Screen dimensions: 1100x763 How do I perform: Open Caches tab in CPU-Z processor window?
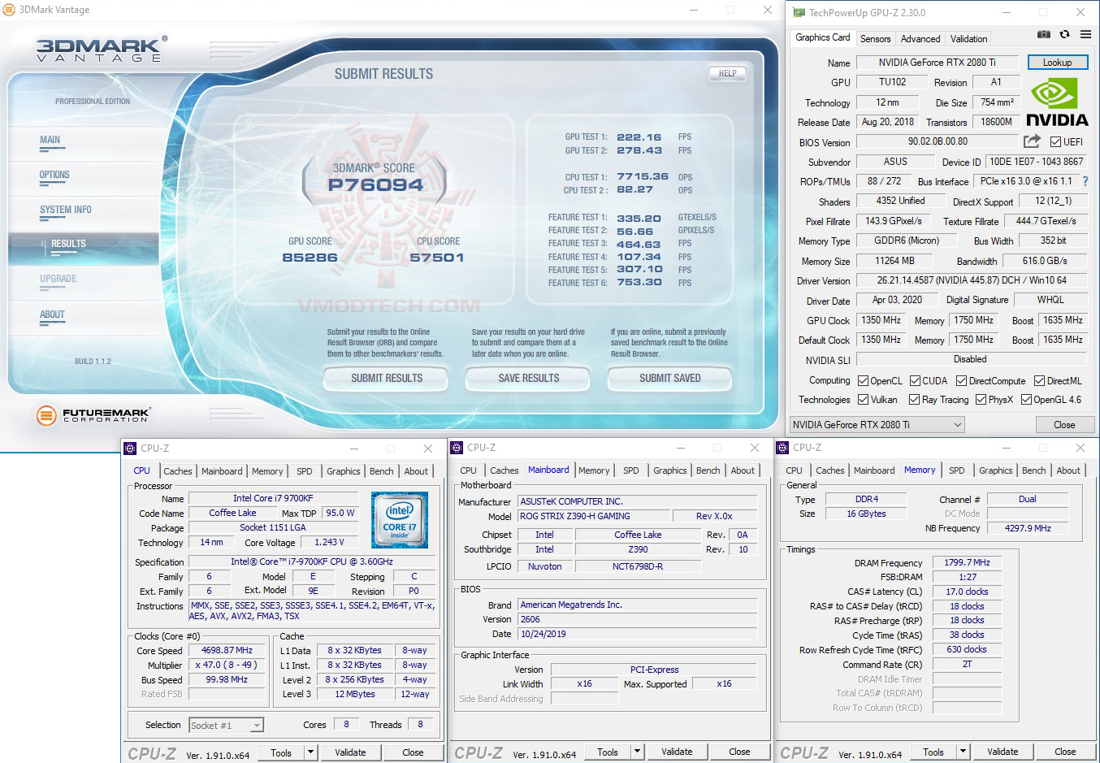178,471
